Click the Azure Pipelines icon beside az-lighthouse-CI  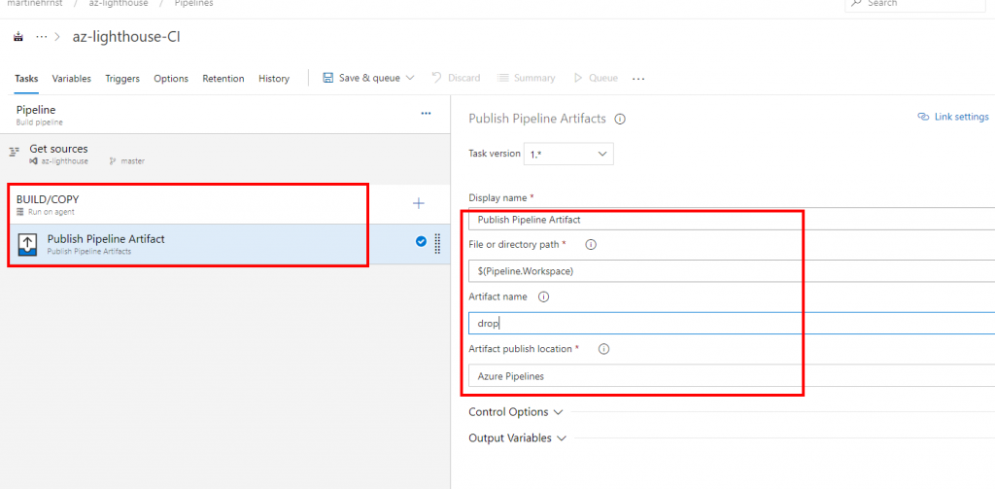[x=18, y=37]
